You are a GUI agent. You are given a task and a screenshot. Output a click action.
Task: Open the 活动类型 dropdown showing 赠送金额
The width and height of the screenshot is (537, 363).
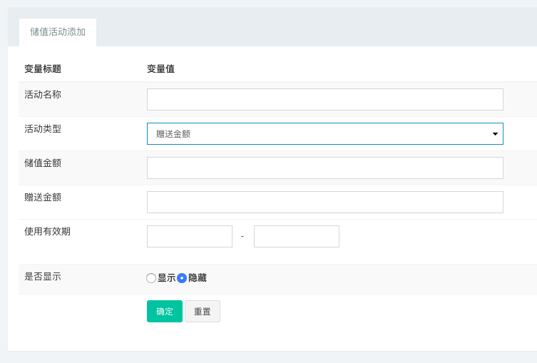click(325, 133)
